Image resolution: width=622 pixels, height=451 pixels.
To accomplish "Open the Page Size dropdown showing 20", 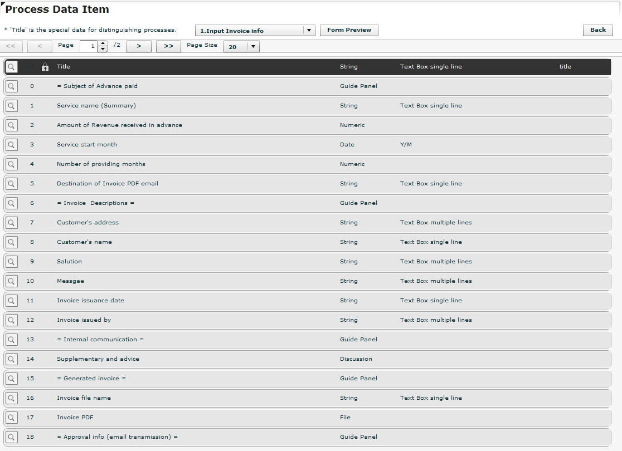I will [x=254, y=46].
